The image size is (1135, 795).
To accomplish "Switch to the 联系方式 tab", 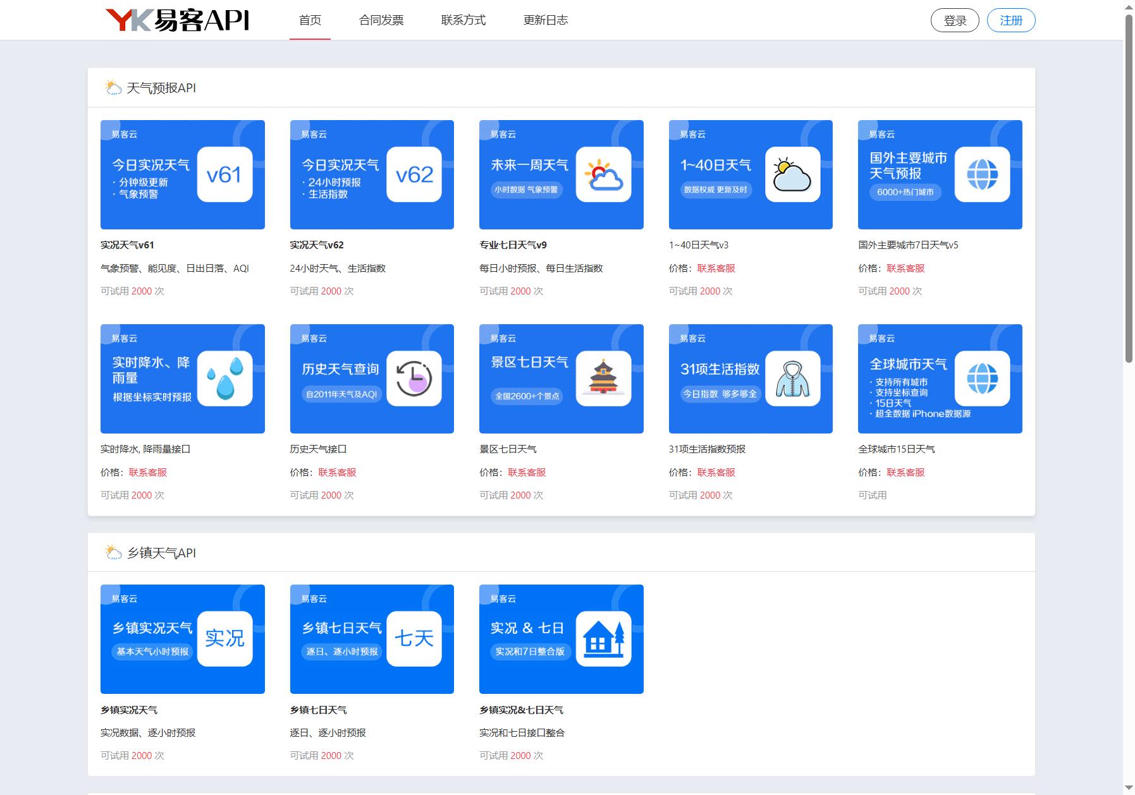I will 463,20.
